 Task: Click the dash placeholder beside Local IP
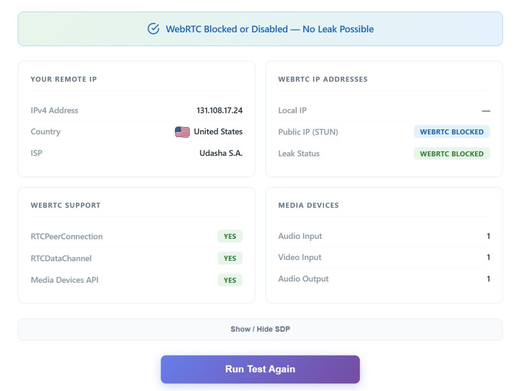click(486, 111)
